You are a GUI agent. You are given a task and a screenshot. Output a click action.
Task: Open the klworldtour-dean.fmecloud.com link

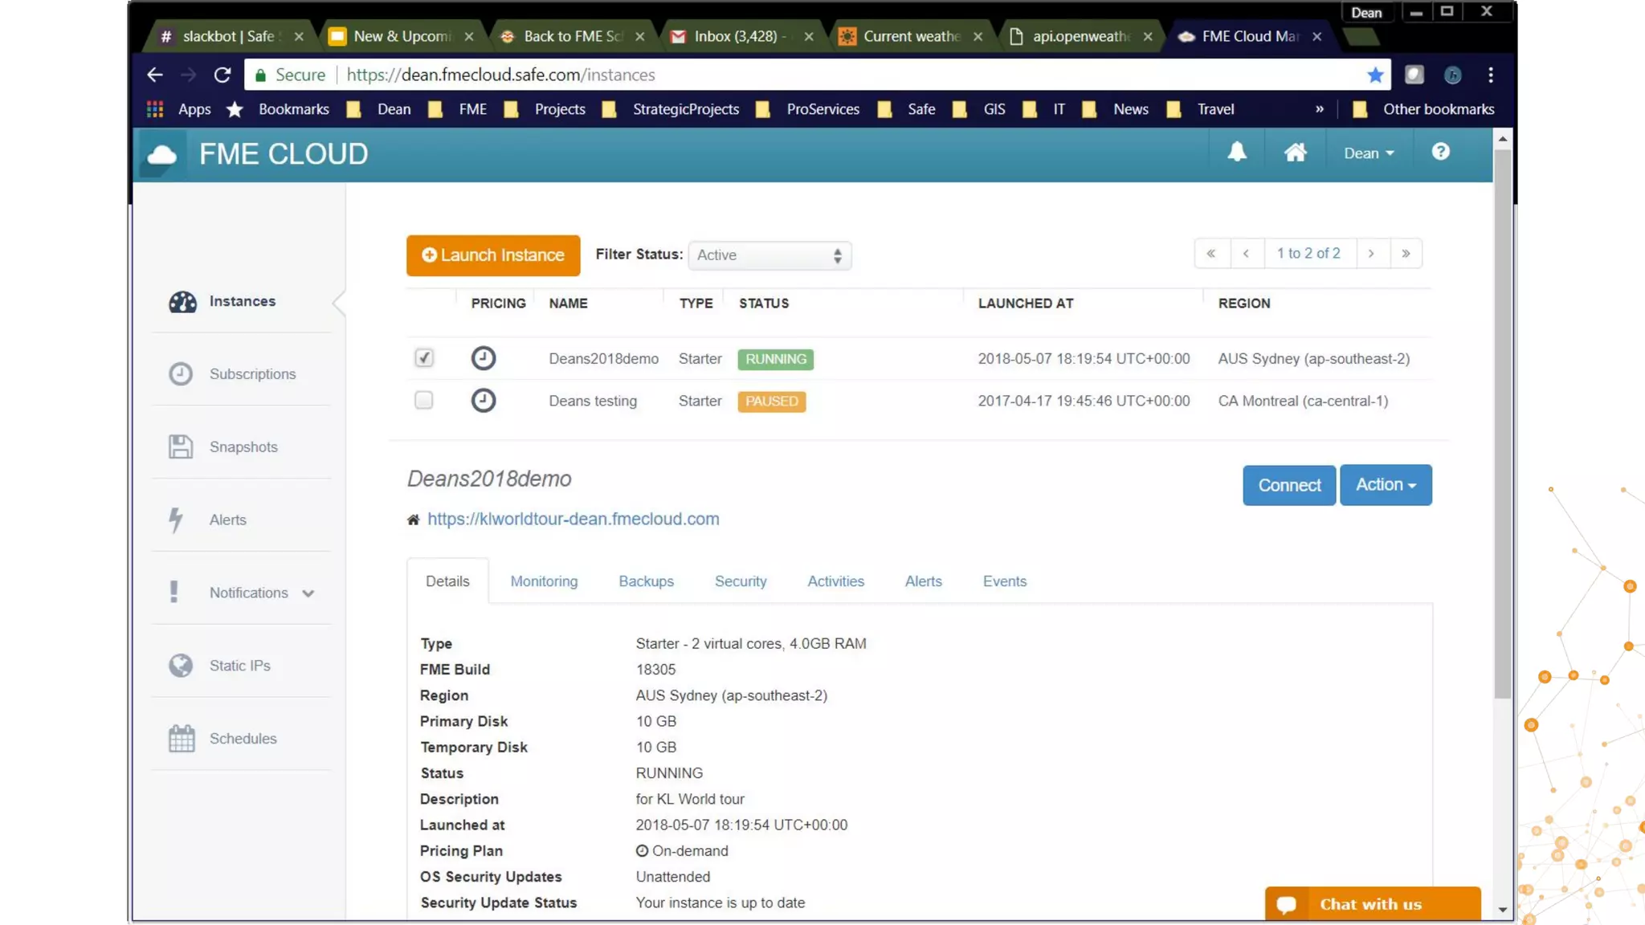(x=573, y=520)
